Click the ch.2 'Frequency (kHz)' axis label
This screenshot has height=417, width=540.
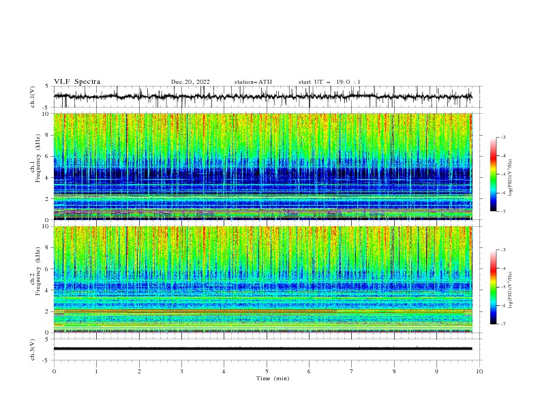(x=38, y=271)
